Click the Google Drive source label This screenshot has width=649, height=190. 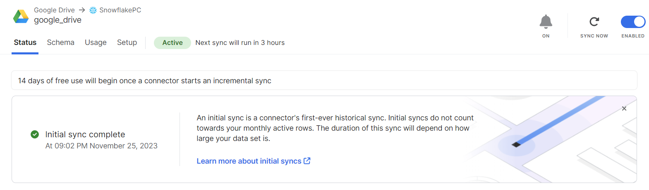click(54, 10)
